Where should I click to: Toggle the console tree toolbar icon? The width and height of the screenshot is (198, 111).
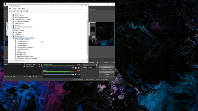[15, 11]
